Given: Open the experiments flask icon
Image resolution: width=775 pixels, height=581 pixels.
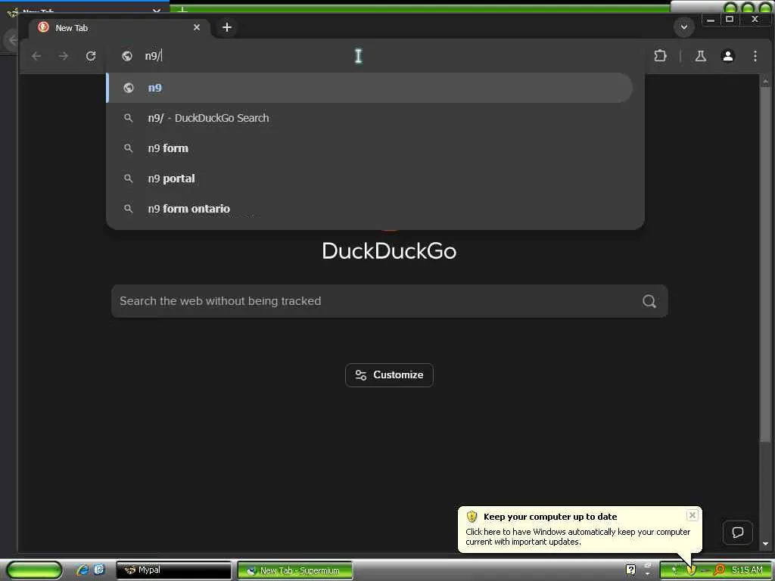Looking at the screenshot, I should pos(700,56).
